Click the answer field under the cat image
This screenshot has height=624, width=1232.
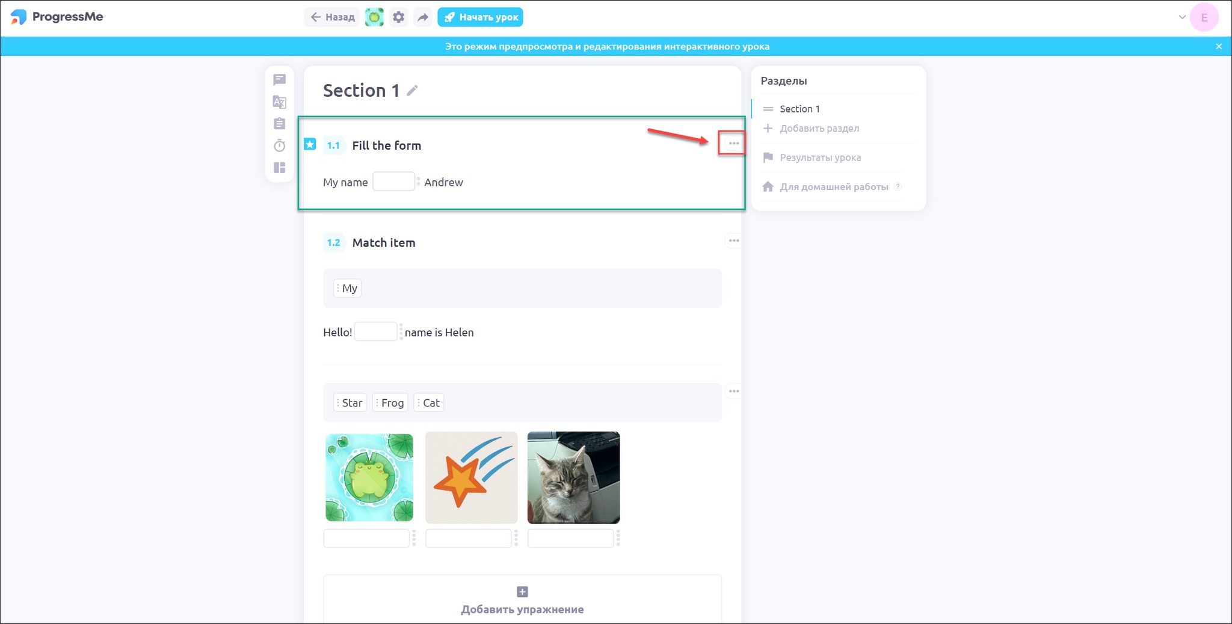570,538
